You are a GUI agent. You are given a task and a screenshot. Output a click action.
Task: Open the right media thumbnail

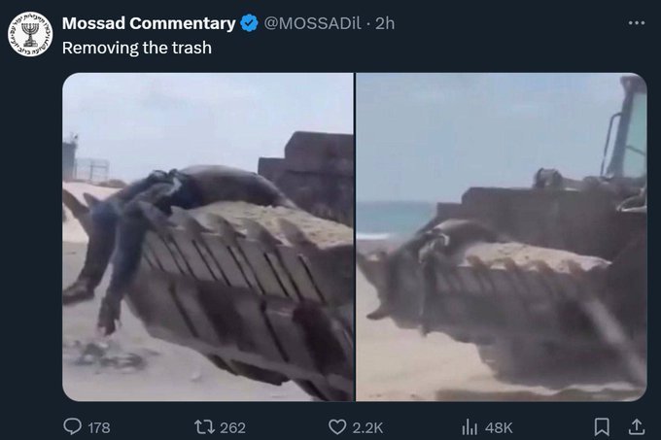click(x=502, y=237)
